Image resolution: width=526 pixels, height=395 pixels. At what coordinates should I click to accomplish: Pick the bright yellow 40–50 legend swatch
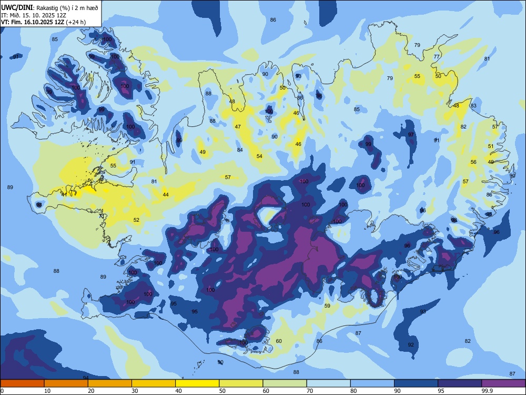coord(197,383)
